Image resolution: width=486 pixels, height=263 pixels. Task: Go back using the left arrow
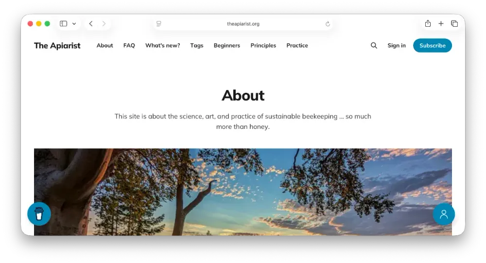point(91,23)
